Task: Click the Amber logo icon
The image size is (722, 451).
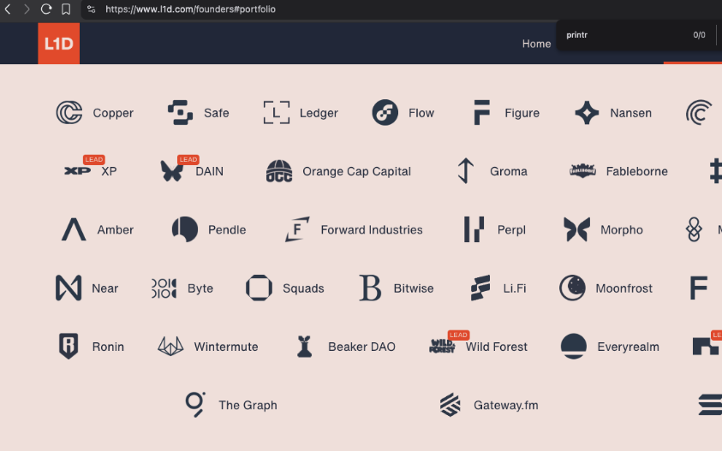Action: [74, 229]
